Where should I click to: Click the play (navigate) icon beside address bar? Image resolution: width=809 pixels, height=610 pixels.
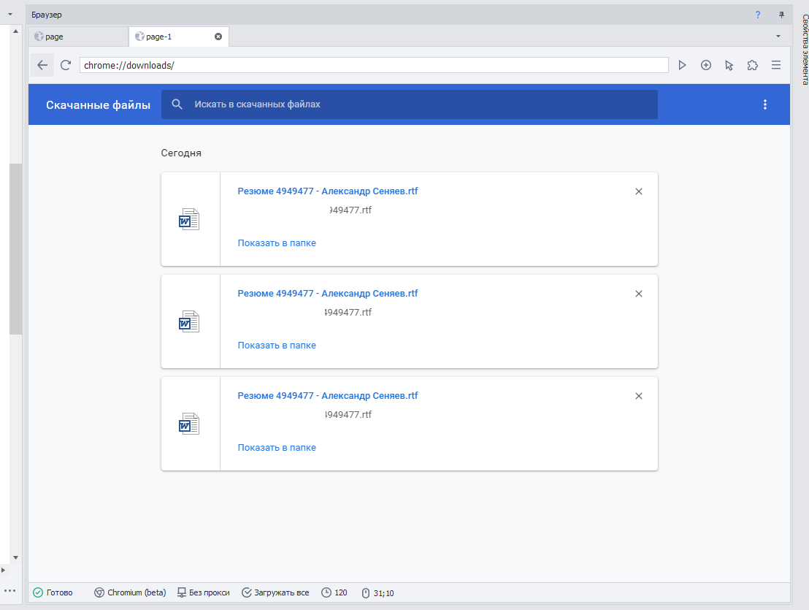tap(682, 65)
